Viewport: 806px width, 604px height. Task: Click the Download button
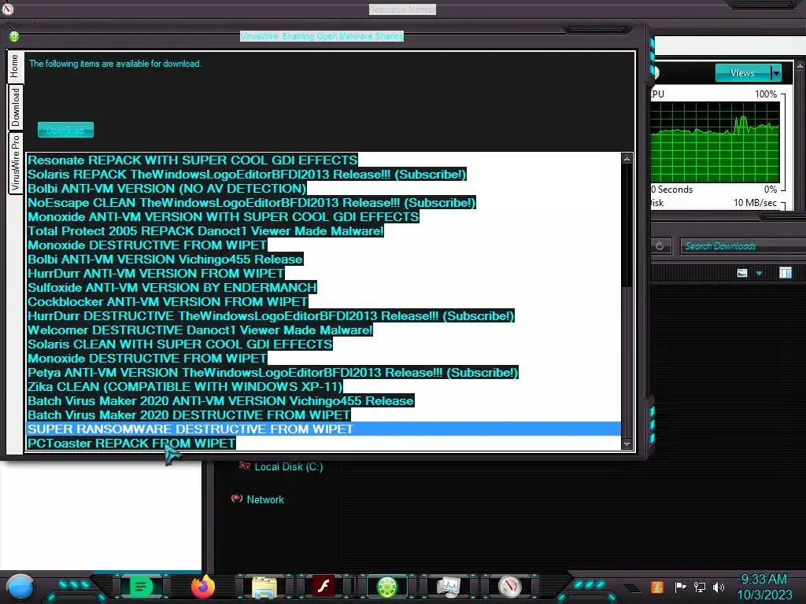pyautogui.click(x=65, y=130)
